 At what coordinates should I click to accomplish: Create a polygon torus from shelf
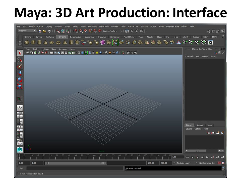click(x=58, y=42)
